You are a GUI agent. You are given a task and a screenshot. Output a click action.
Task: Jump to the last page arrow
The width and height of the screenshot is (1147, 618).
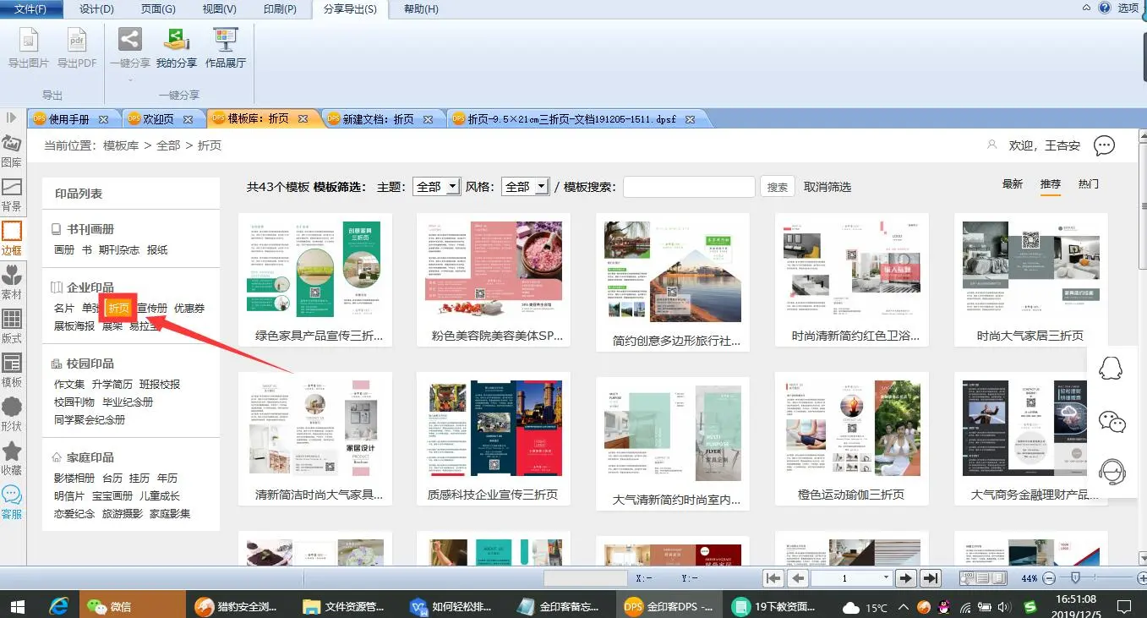931,578
